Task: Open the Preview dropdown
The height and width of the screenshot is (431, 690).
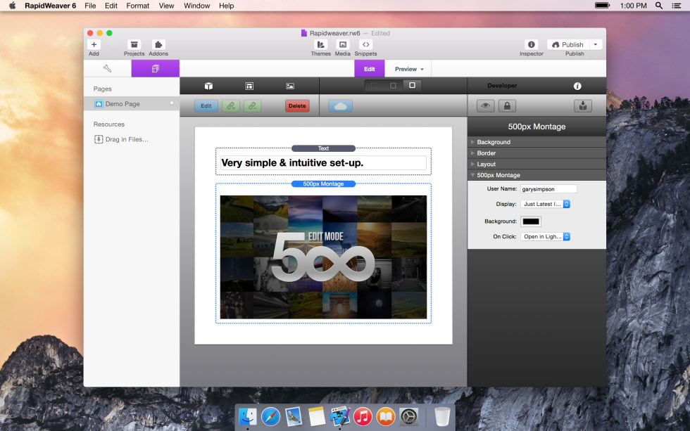Action: (x=409, y=69)
